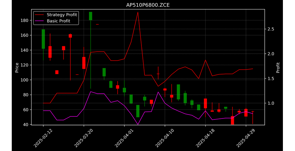Screen dimensions: 295x151
Task: Click the red Strategy Profit legend line
Action: [x=39, y=15]
